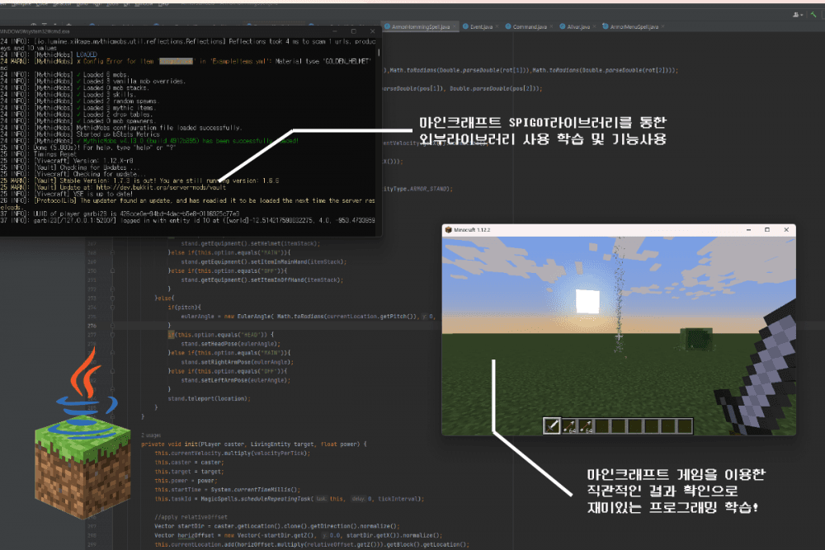Click the "this.caster = caster;" line
Viewport: 825px width, 550px height.
(x=189, y=463)
